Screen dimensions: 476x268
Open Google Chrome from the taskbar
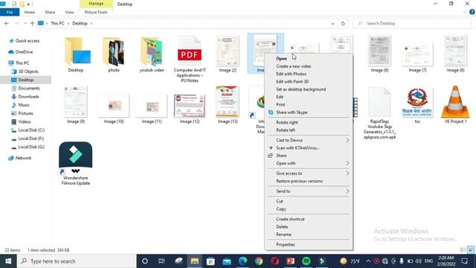pyautogui.click(x=259, y=261)
